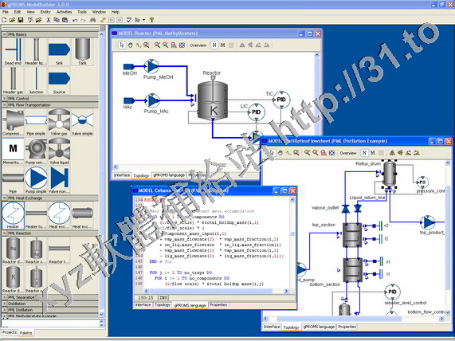Image resolution: width=455 pixels, height=341 pixels.
Task: Undo the last action
Action: pos(75,20)
